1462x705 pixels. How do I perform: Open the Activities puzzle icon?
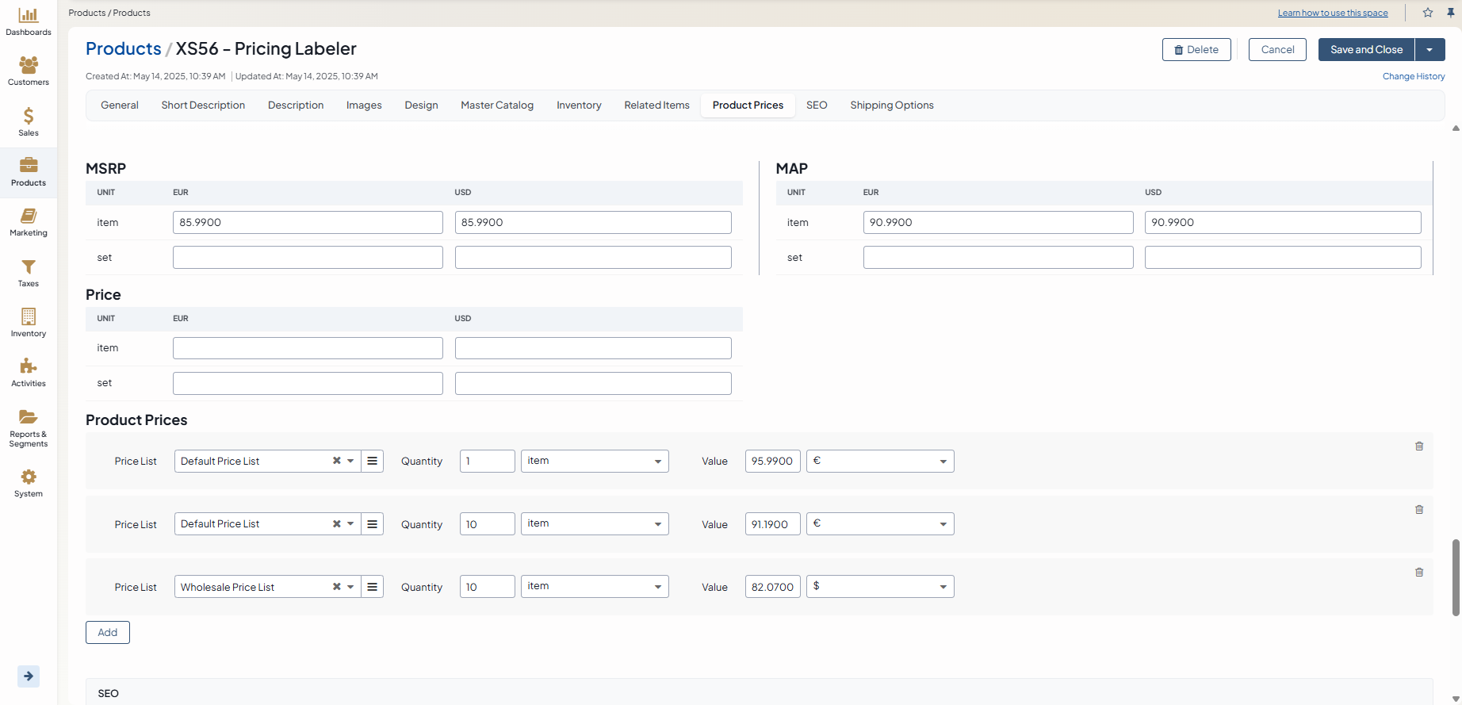[x=29, y=373]
